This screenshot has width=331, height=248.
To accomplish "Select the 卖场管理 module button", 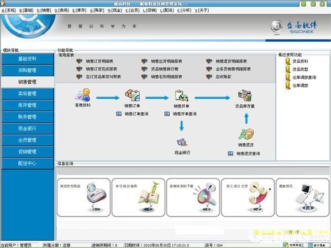I will point(28,94).
